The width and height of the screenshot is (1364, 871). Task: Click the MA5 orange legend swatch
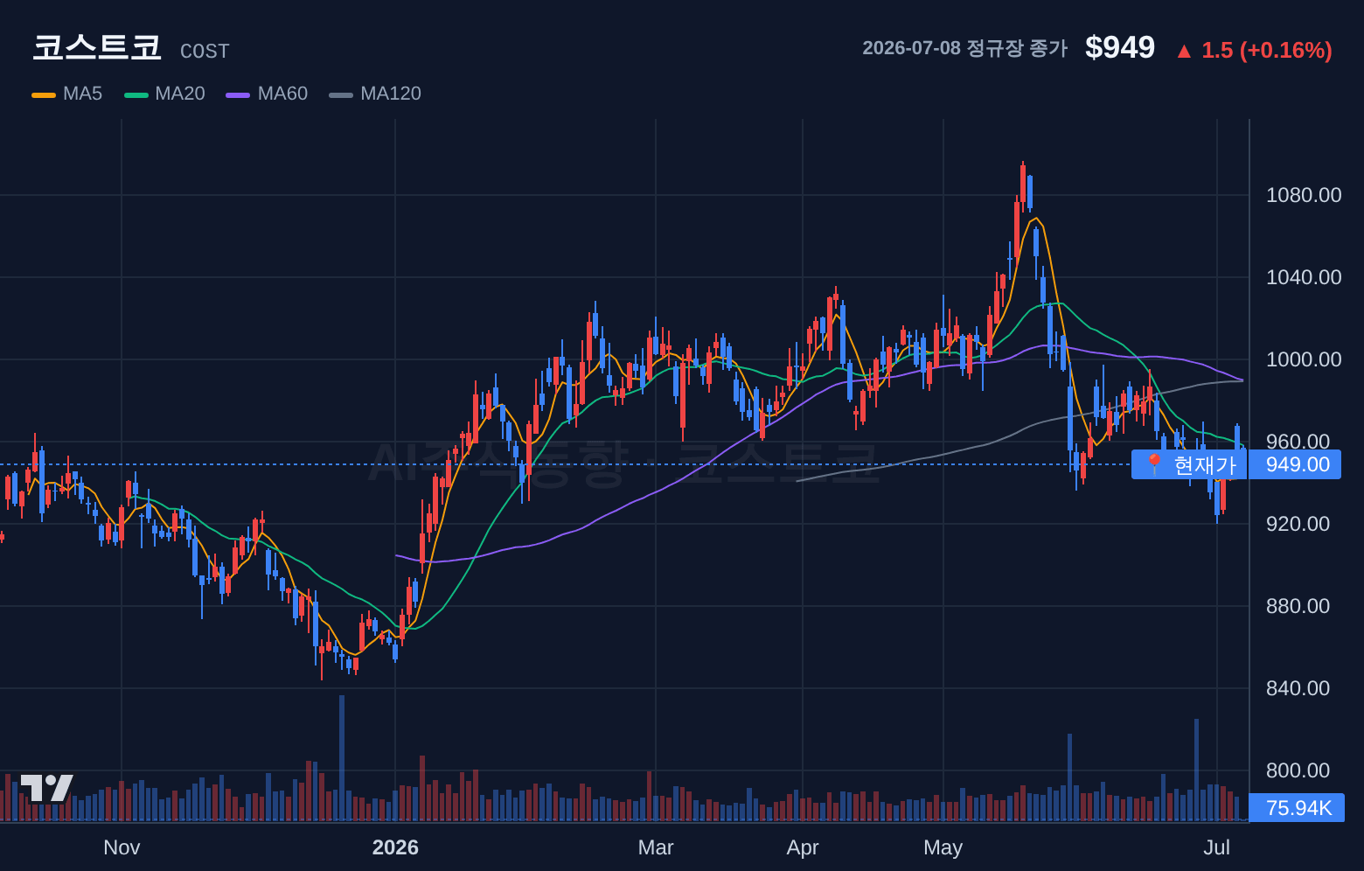[x=44, y=94]
